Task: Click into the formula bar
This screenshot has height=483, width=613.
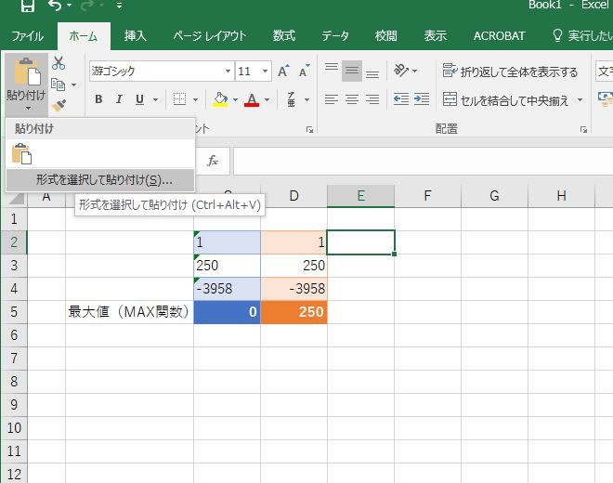Action: (x=423, y=161)
